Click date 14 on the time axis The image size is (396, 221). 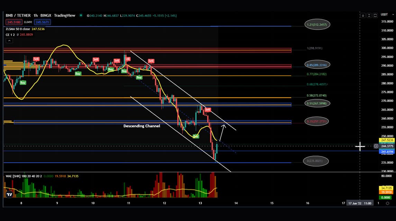pos(236,203)
